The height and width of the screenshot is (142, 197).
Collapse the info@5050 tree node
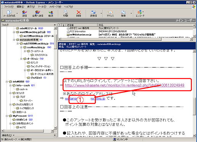point(6,82)
